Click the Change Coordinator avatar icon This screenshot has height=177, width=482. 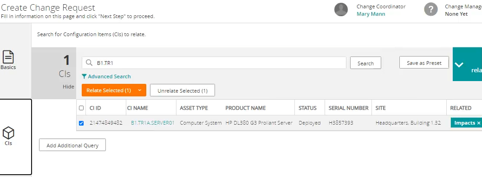341,10
